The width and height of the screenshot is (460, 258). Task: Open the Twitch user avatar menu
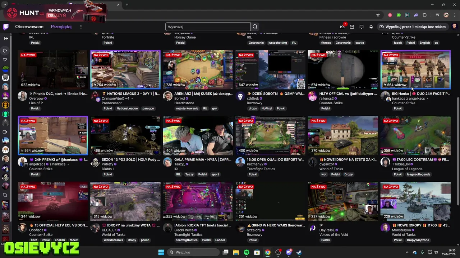tap(454, 27)
